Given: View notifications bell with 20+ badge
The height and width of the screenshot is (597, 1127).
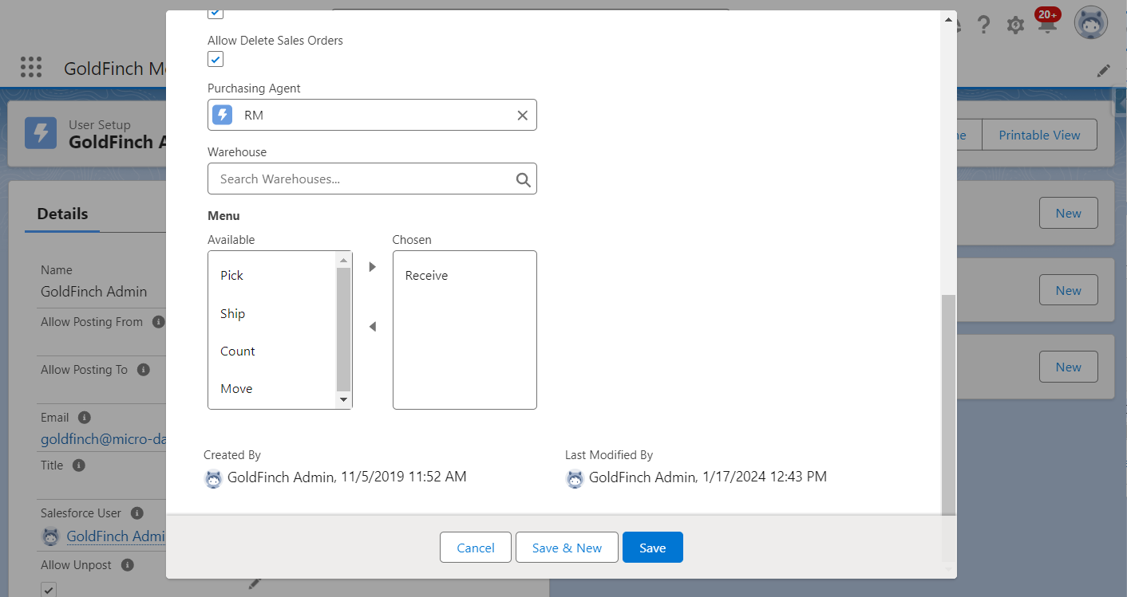Looking at the screenshot, I should [1047, 22].
